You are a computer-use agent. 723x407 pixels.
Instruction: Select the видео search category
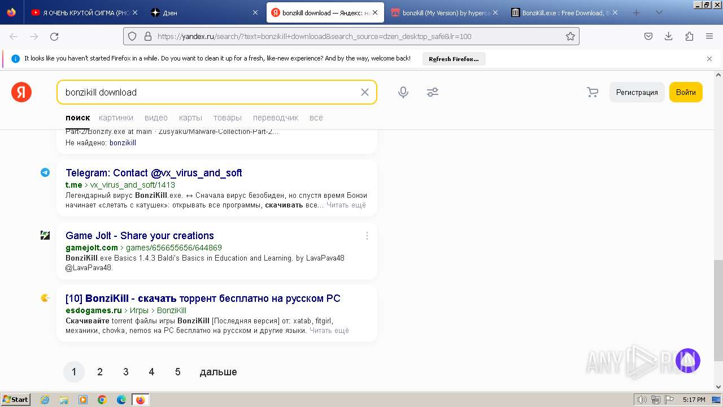(156, 118)
